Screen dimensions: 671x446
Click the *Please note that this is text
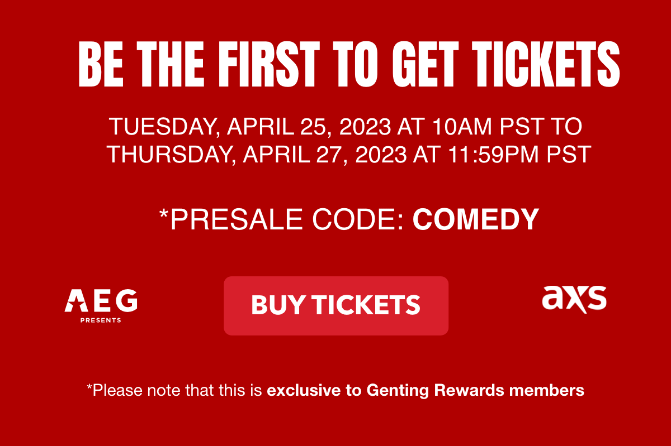pos(174,390)
